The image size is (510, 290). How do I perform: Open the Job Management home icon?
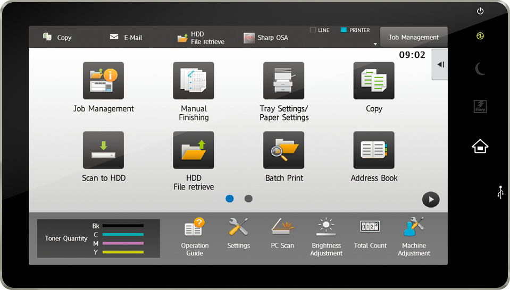click(103, 81)
